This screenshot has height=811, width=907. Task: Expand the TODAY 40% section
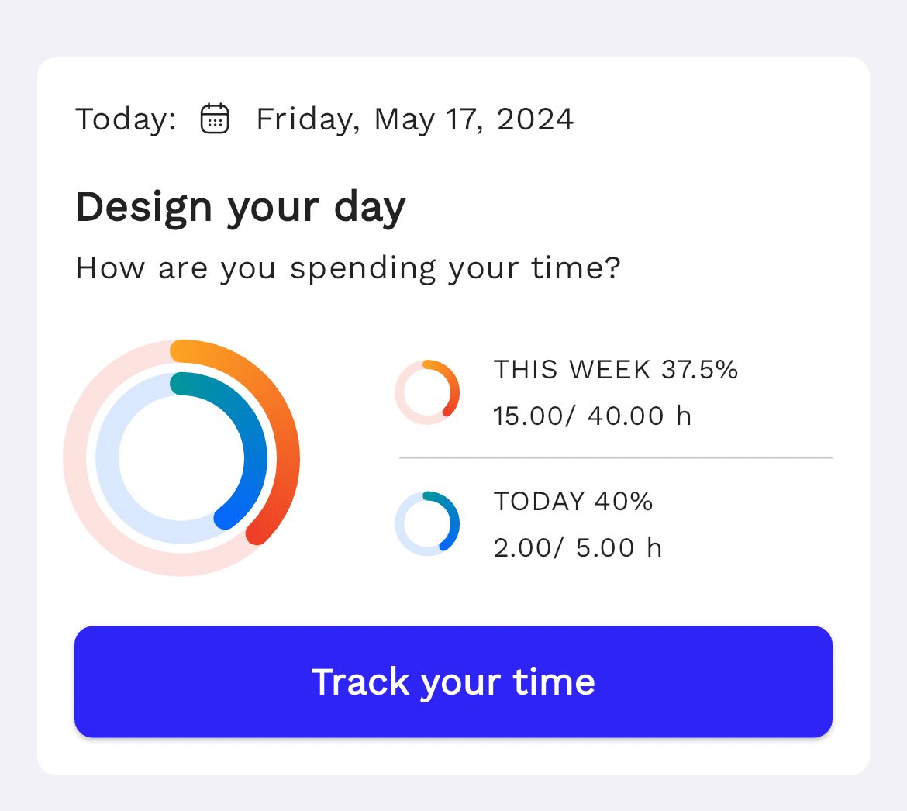(574, 501)
